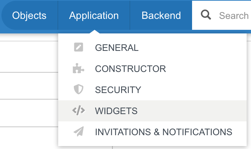This screenshot has width=251, height=149.
Task: Click the pencil edit icon beside General
Action: click(79, 48)
